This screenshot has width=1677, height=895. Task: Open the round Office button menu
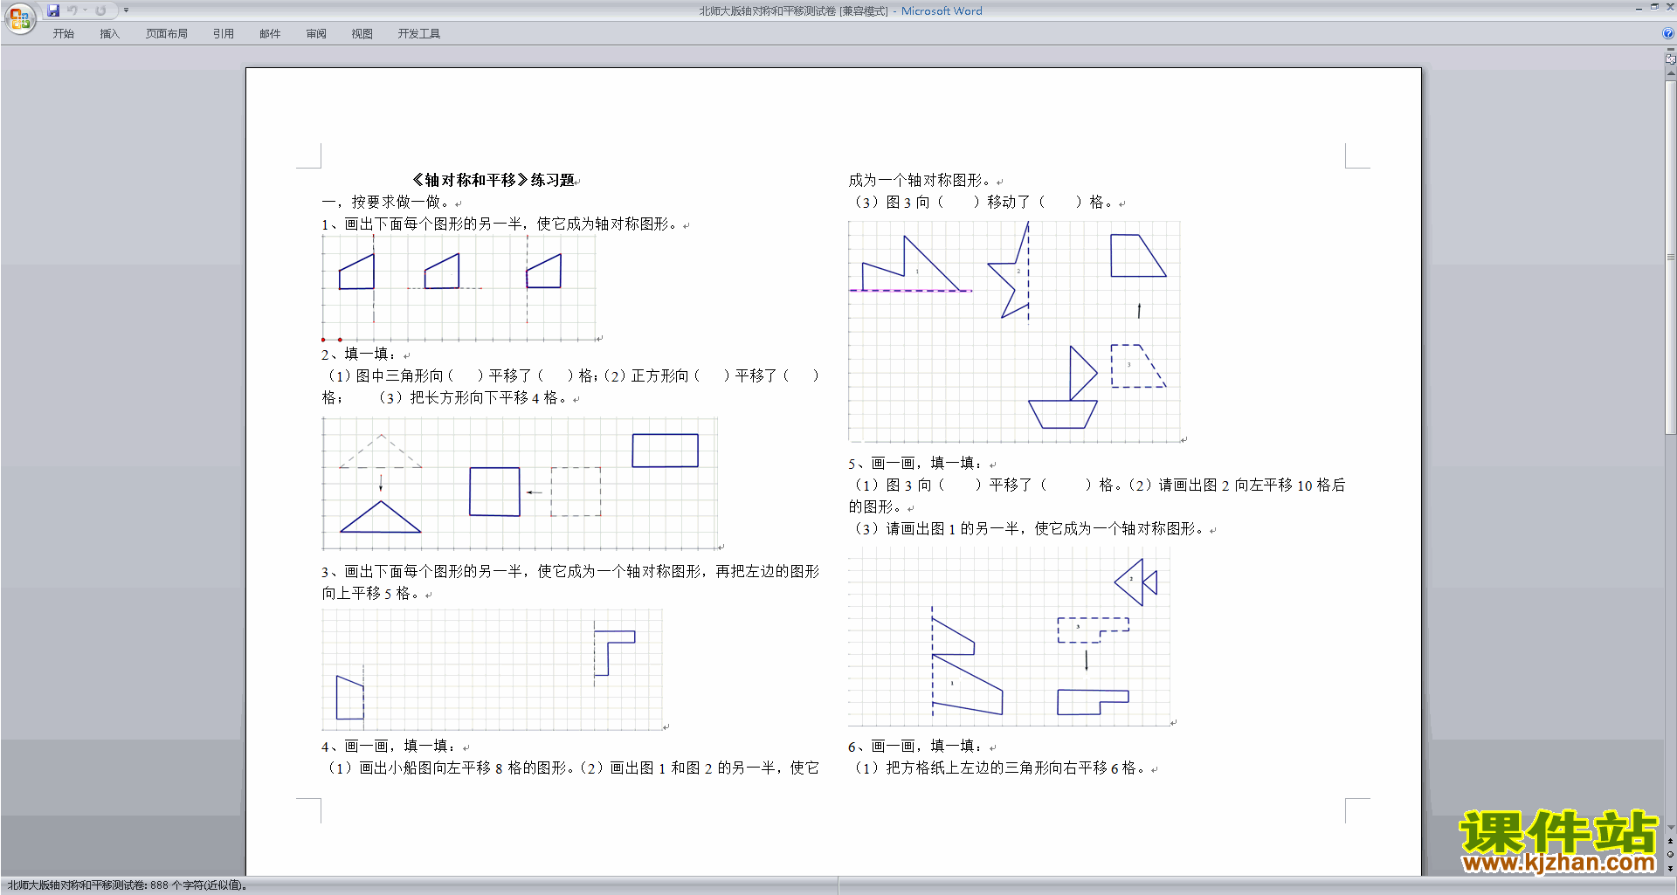[19, 17]
